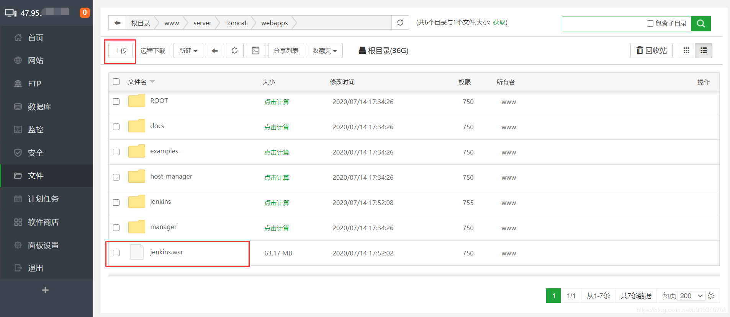Click the toolbar refresh icon button
This screenshot has width=730, height=317.
tap(235, 50)
